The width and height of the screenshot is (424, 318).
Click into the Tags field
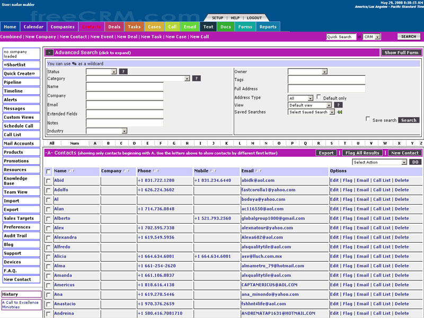326,79
